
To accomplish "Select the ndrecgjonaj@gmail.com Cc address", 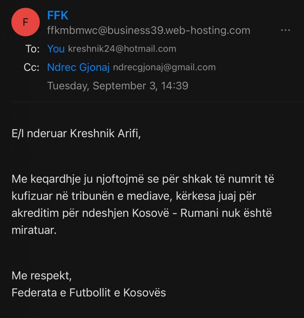I will 164,67.
